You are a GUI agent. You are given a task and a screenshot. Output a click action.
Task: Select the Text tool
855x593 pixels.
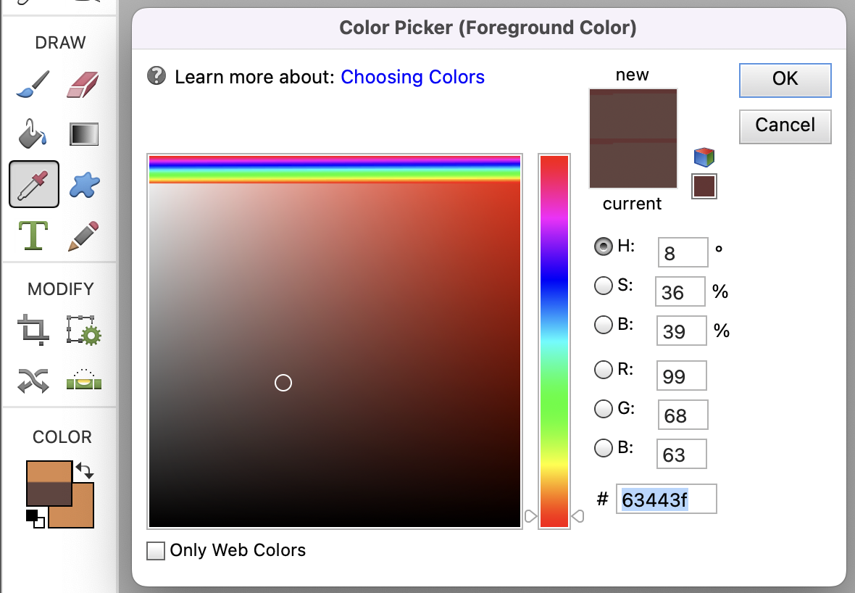[33, 236]
